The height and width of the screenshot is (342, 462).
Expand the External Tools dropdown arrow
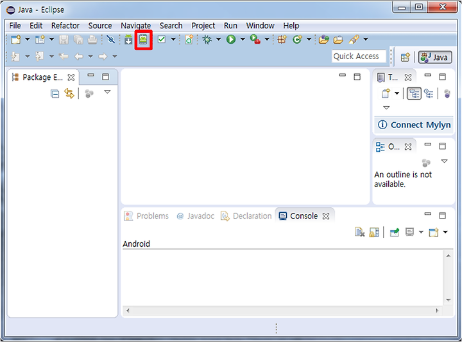[267, 39]
